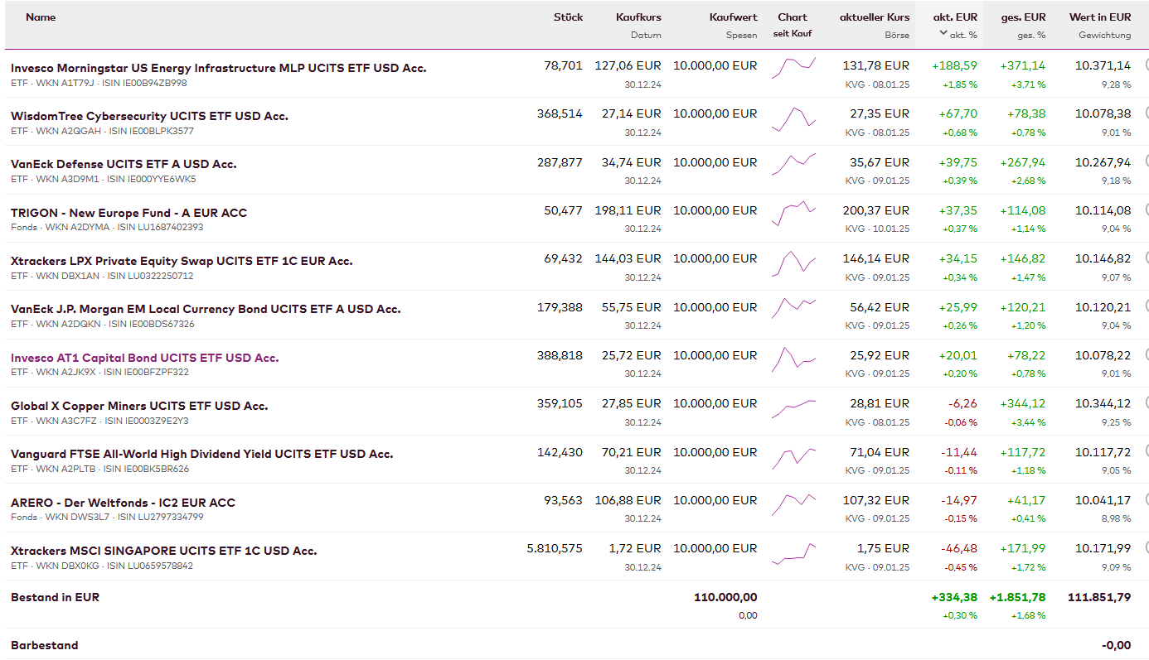Open the ARERO Weltfonds mini chart

click(x=793, y=503)
